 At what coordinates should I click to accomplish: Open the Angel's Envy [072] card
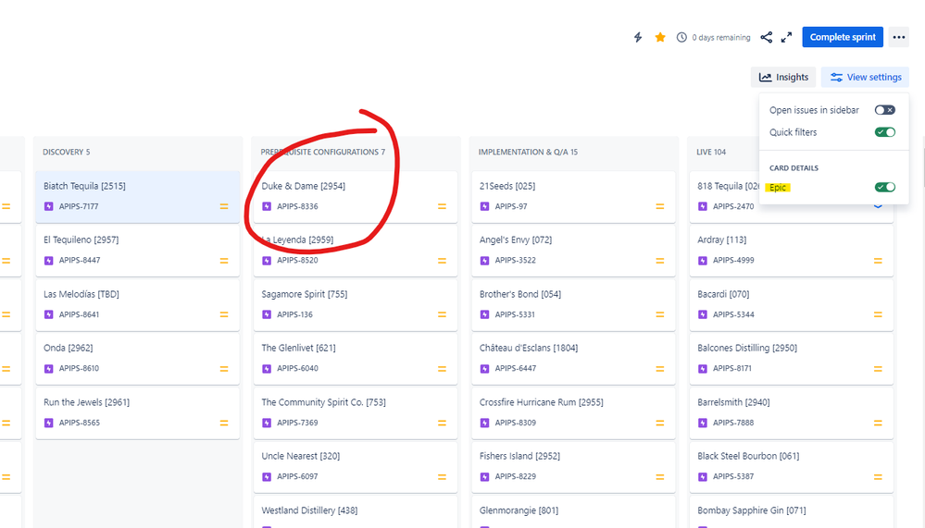573,251
